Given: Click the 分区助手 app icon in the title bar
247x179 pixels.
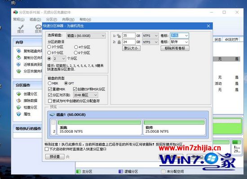Looking at the screenshot, I should pyautogui.click(x=16, y=12).
